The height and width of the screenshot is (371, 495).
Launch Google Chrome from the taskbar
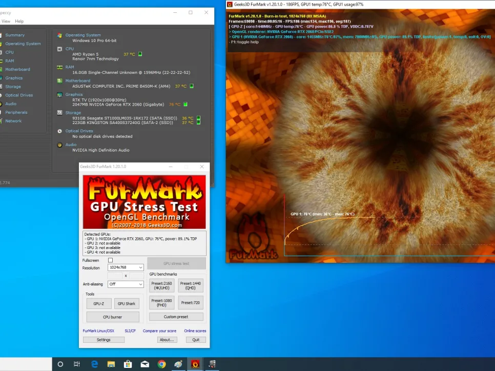click(x=161, y=364)
